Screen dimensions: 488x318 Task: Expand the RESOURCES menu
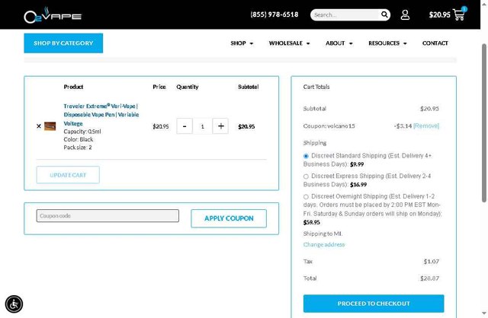point(387,43)
